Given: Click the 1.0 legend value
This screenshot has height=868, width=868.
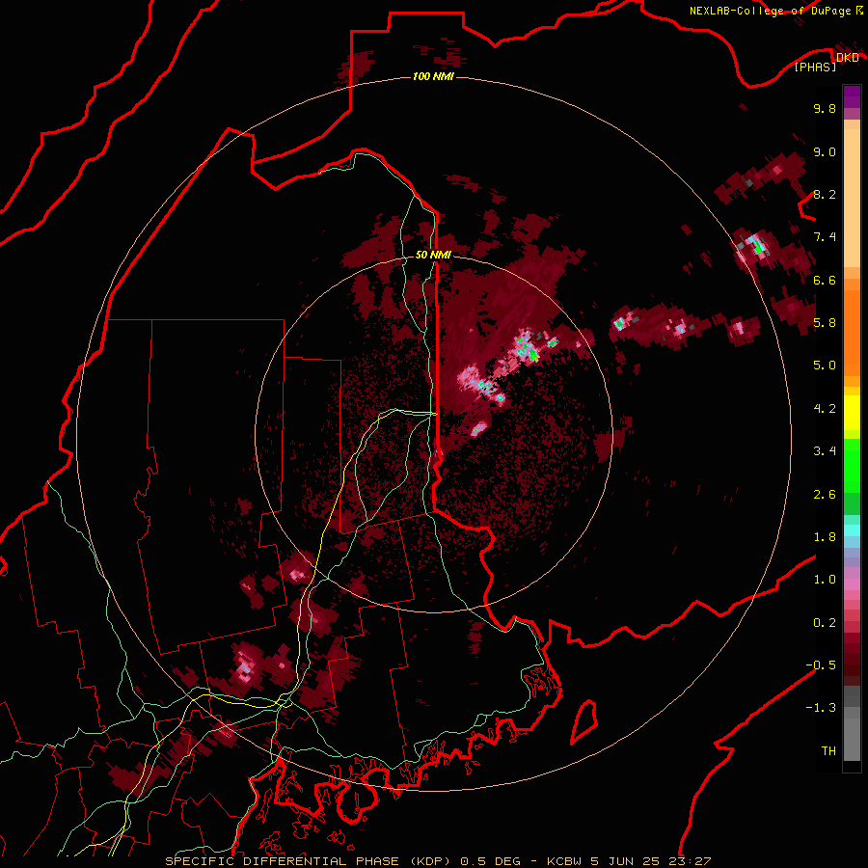Looking at the screenshot, I should (x=825, y=580).
